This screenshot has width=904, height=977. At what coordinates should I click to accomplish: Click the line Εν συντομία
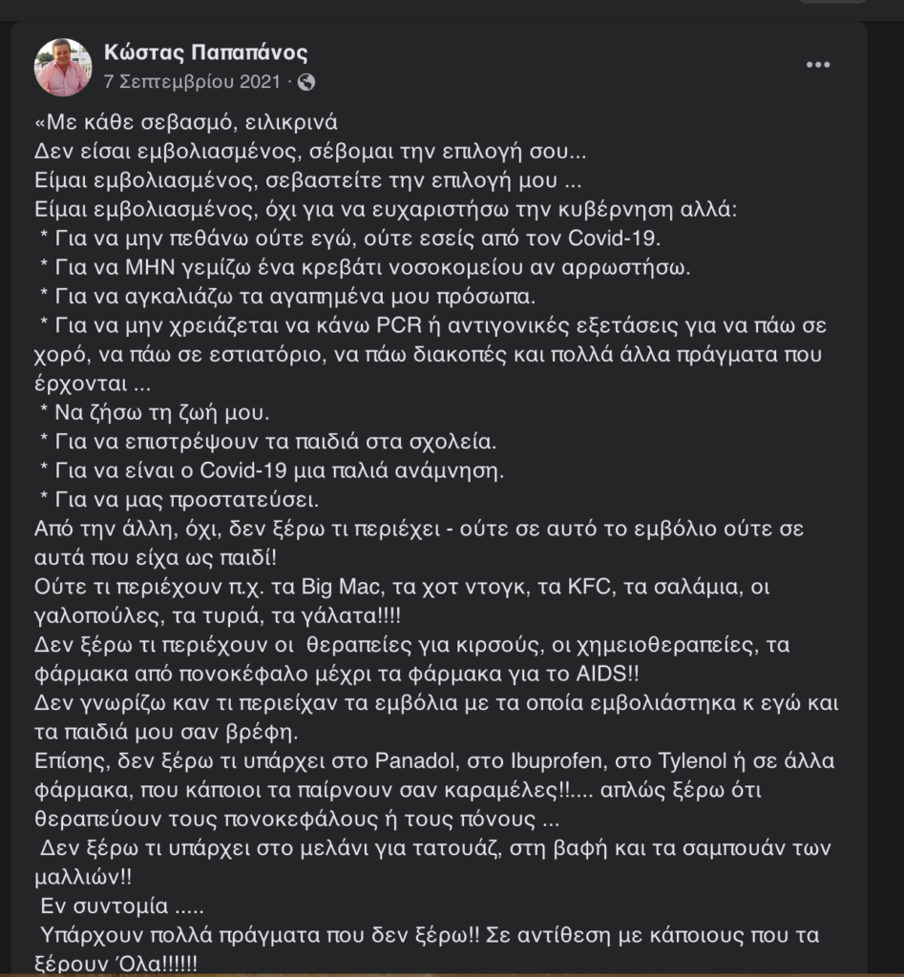coord(122,906)
